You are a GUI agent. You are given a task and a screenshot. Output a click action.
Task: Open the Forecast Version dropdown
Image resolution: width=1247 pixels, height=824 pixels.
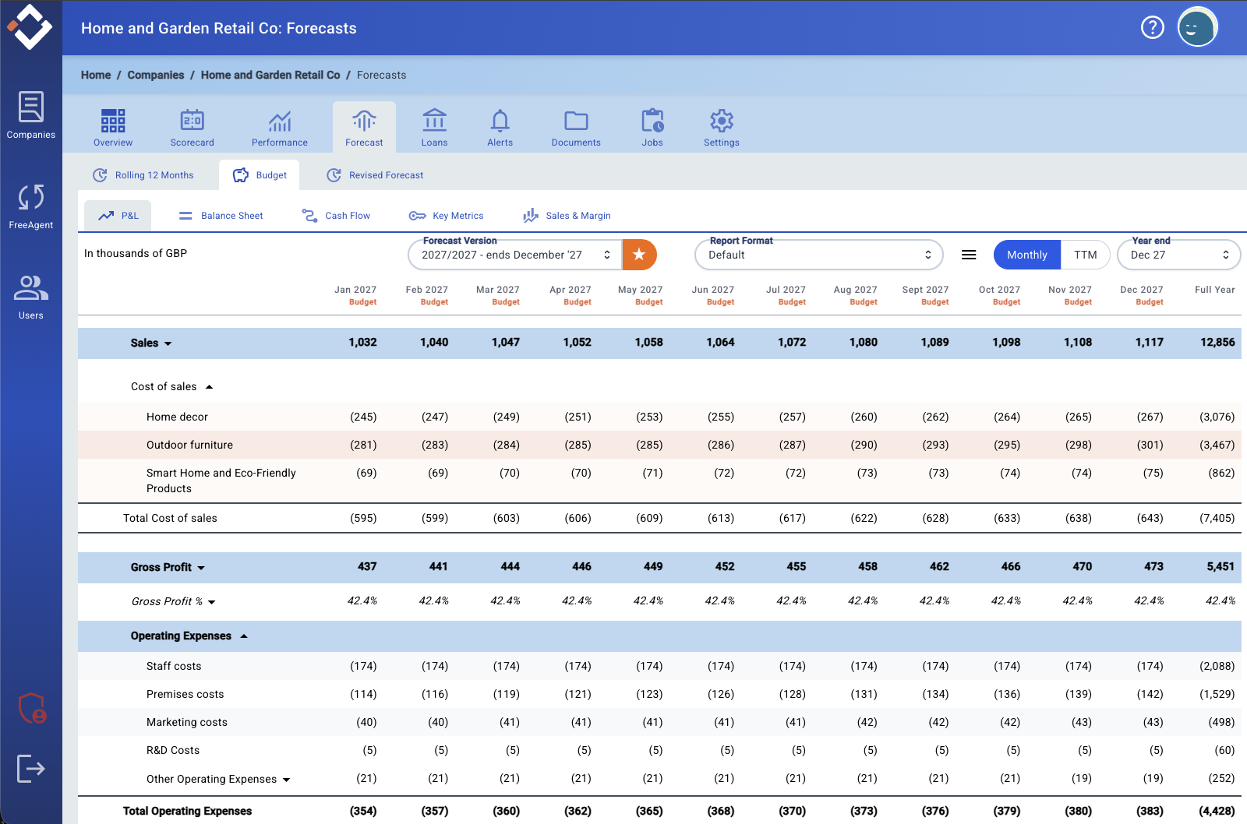(x=514, y=255)
